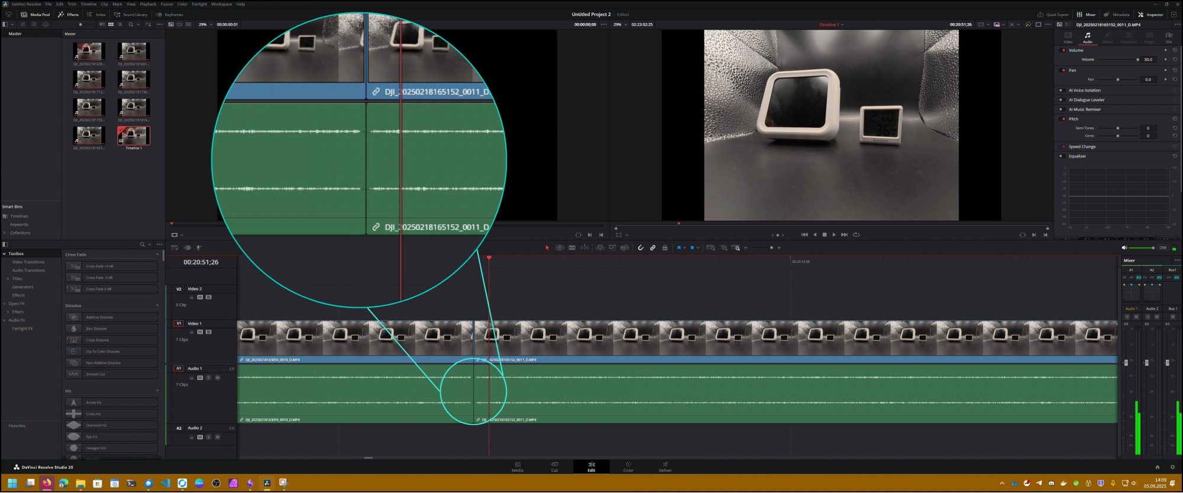This screenshot has height=493, width=1183.
Task: Open the Timeline 1 name dropdown
Action: click(x=842, y=25)
